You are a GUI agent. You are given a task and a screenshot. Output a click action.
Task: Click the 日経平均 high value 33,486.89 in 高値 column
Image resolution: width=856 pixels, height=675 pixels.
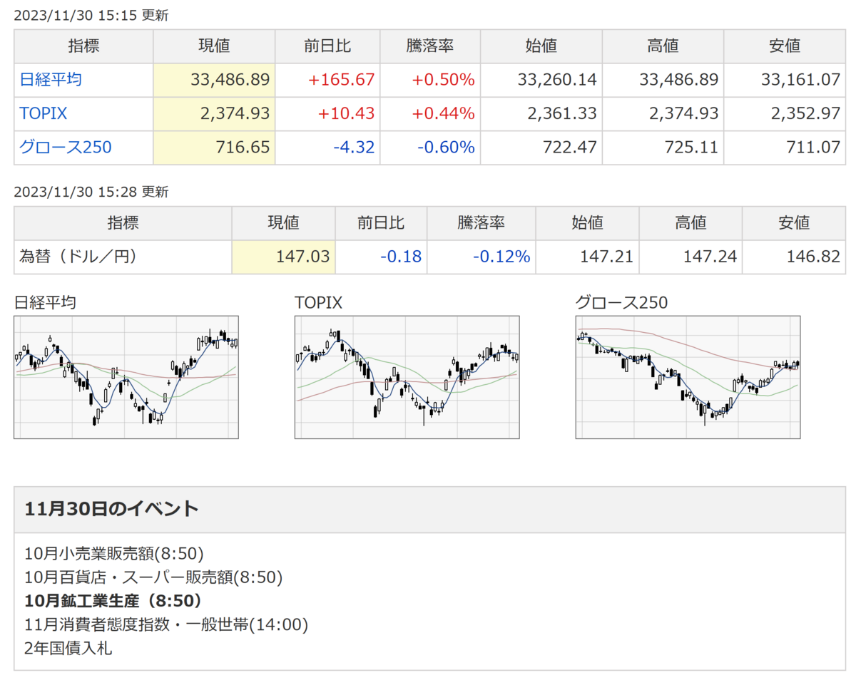679,80
